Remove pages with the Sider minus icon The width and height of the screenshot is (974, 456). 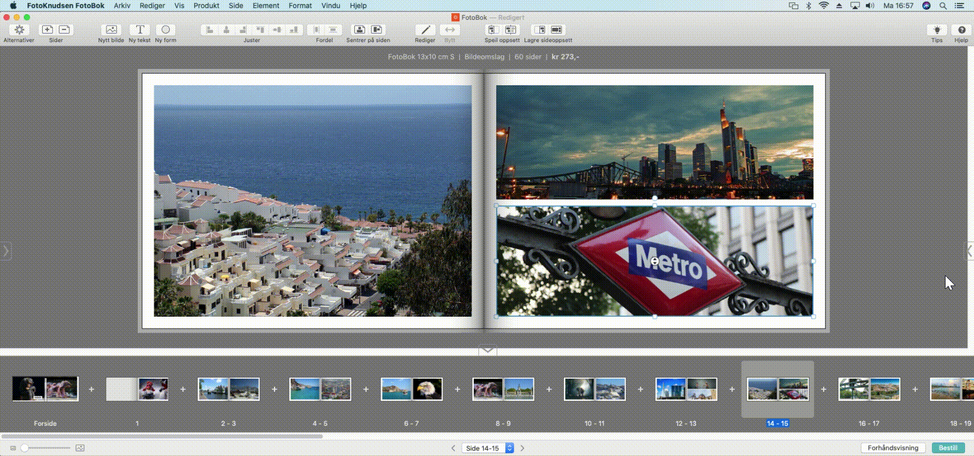64,30
